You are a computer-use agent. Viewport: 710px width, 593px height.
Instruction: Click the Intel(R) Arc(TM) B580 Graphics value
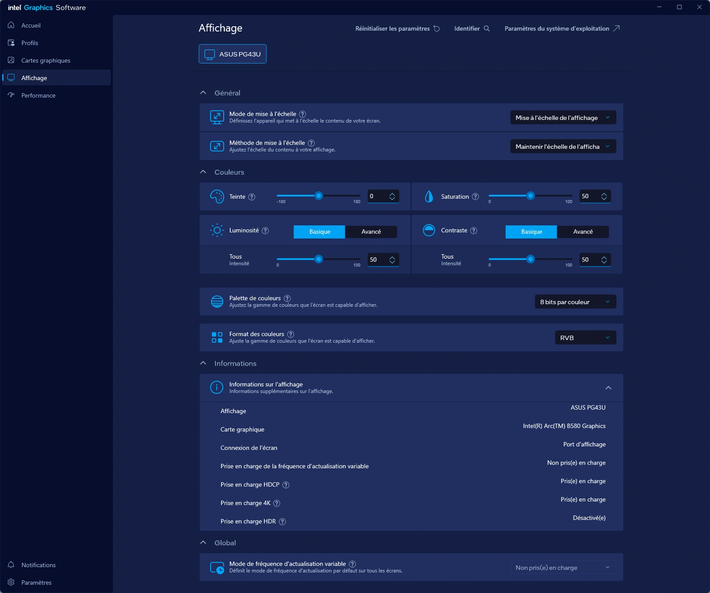[564, 426]
